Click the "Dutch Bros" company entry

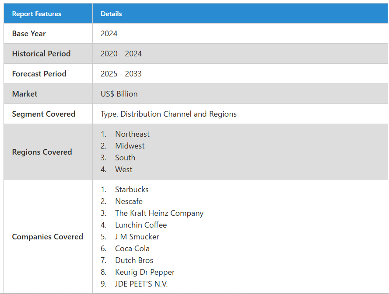[x=134, y=260]
